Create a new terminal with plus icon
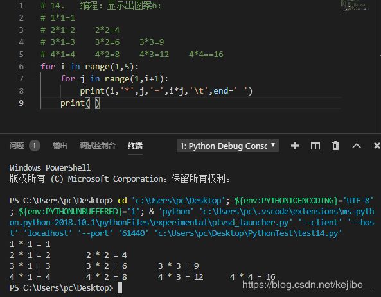Viewport: 381px width, 297px height. 295,146
